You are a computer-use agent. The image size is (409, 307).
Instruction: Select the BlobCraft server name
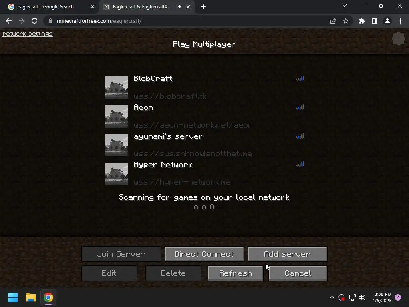(x=153, y=79)
